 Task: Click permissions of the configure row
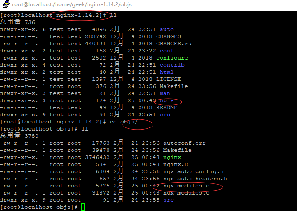point(19,58)
